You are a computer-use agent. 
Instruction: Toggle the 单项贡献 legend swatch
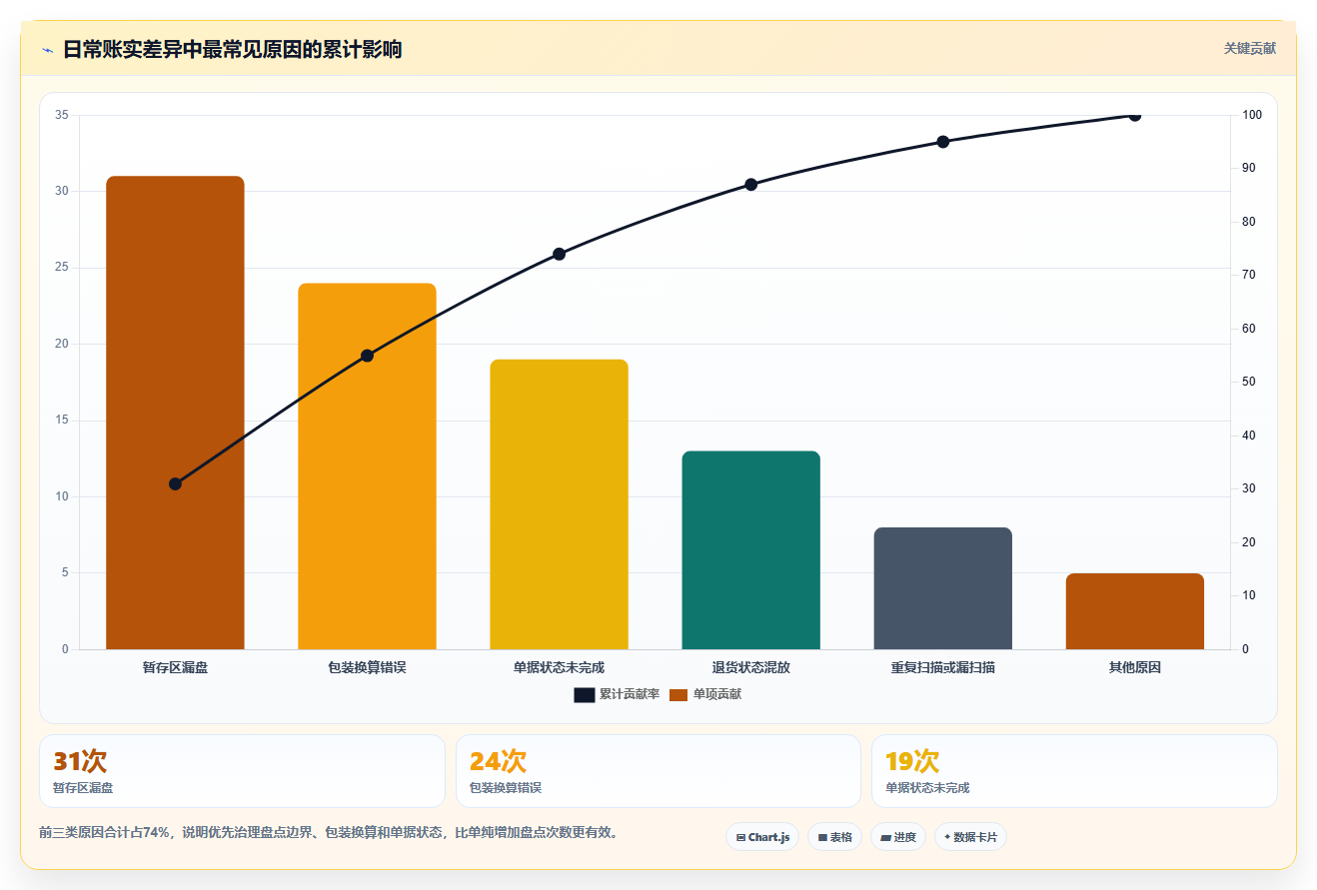point(678,694)
